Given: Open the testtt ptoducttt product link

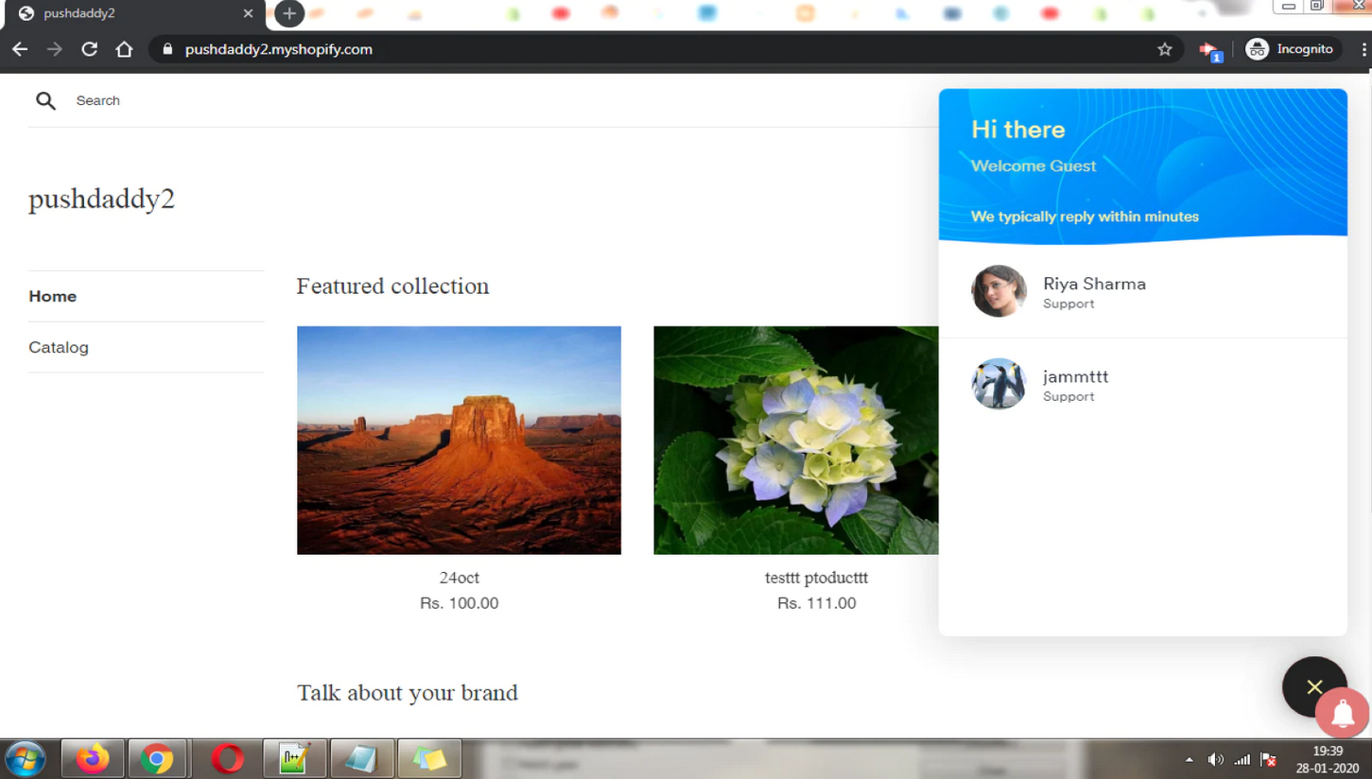Looking at the screenshot, I should (x=816, y=578).
